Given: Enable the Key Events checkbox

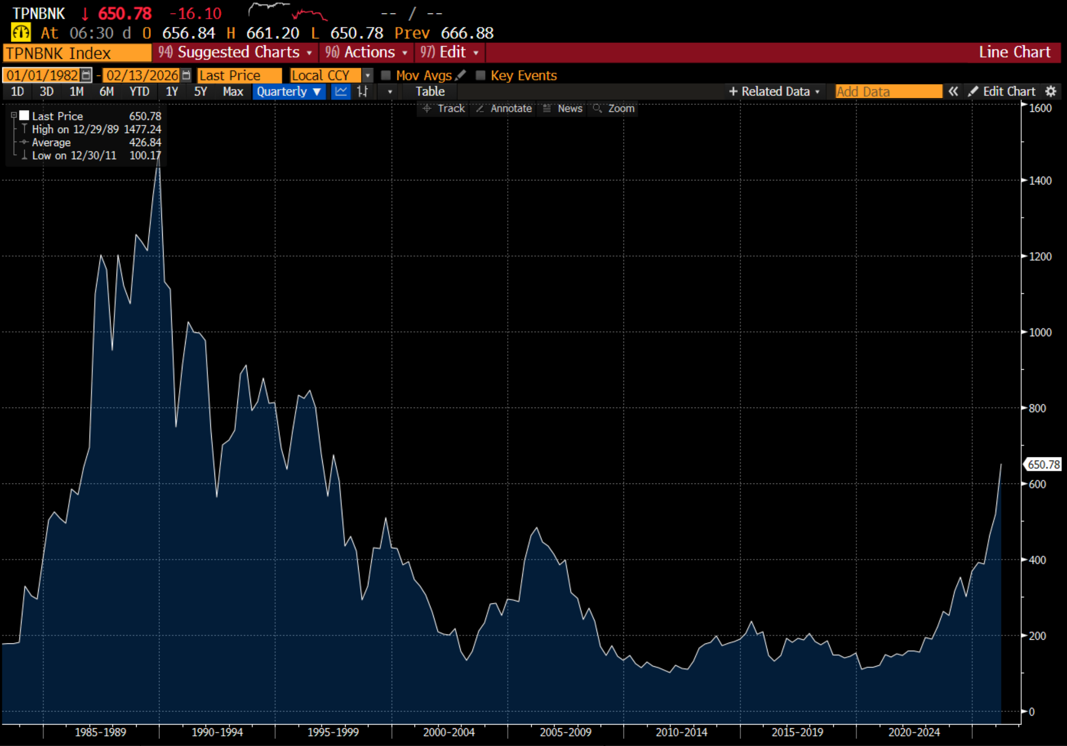Looking at the screenshot, I should click(480, 75).
